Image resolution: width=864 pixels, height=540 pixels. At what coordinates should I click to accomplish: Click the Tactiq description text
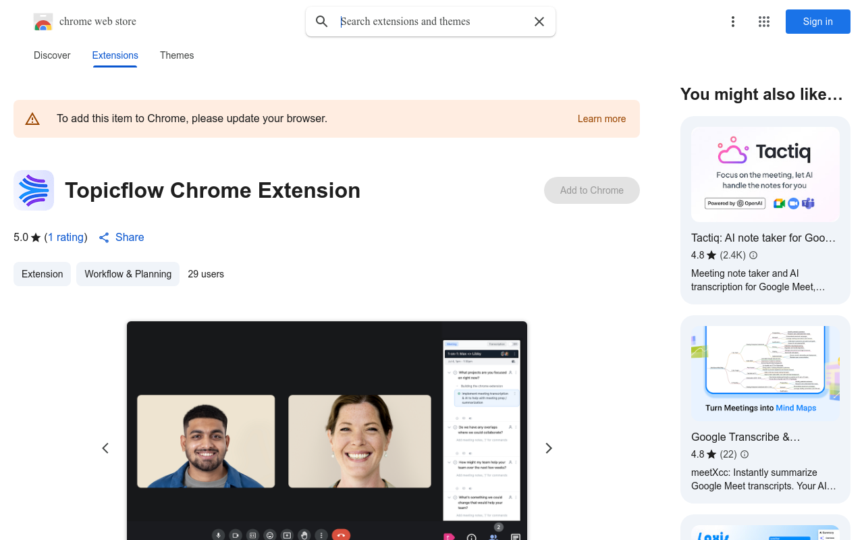(x=758, y=280)
